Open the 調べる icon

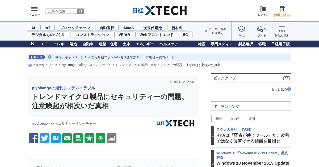tap(262, 29)
